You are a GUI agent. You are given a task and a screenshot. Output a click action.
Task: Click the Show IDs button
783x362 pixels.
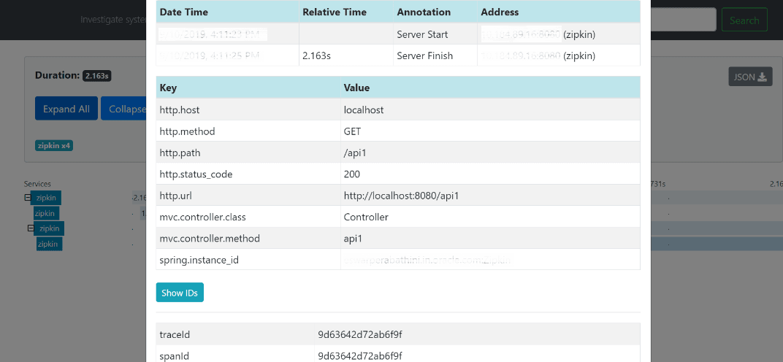click(x=180, y=293)
